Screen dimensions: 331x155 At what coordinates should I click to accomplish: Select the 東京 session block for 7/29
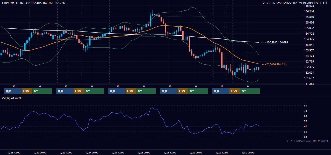(x=221, y=91)
